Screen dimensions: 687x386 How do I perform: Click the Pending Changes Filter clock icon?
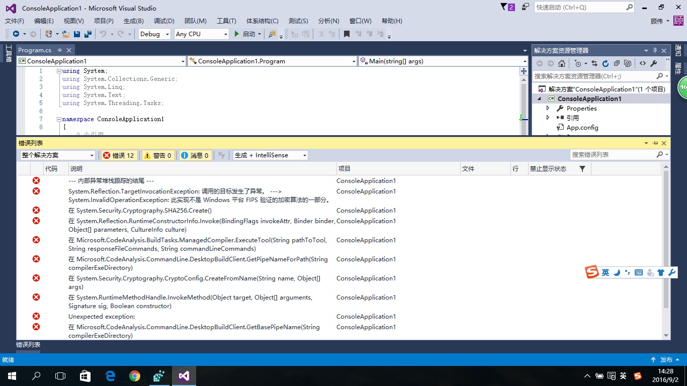[577, 63]
